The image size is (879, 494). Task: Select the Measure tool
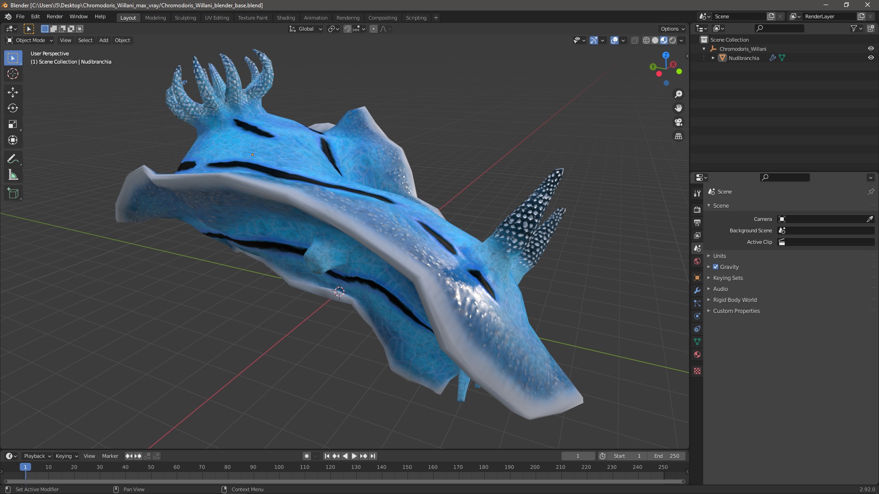coord(13,175)
